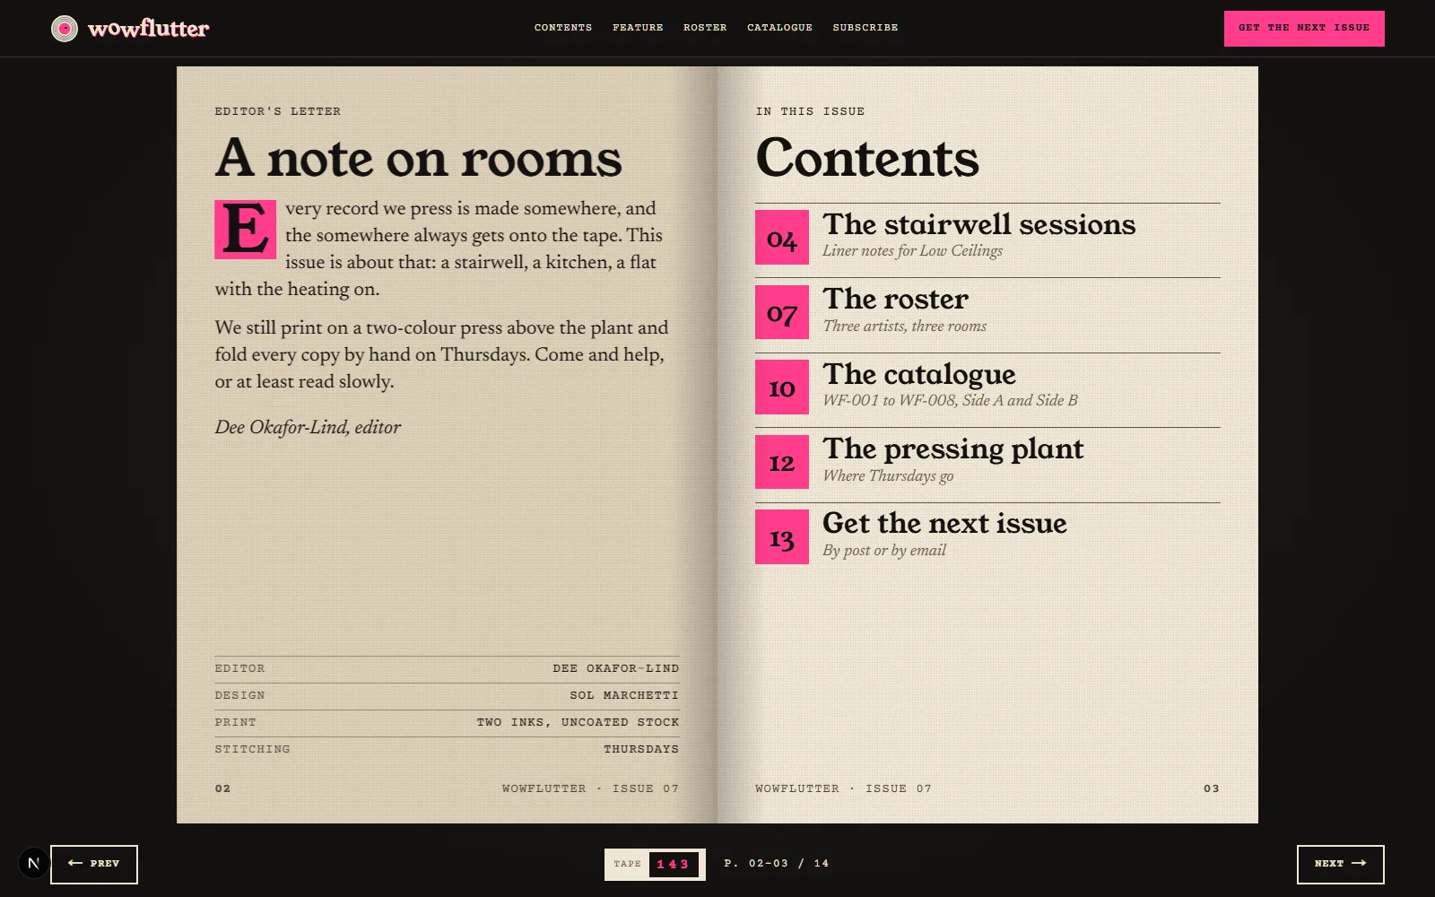Select the pink 12 page number tile

coord(782,462)
